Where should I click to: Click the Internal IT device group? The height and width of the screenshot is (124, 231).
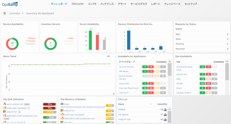pos(124,93)
